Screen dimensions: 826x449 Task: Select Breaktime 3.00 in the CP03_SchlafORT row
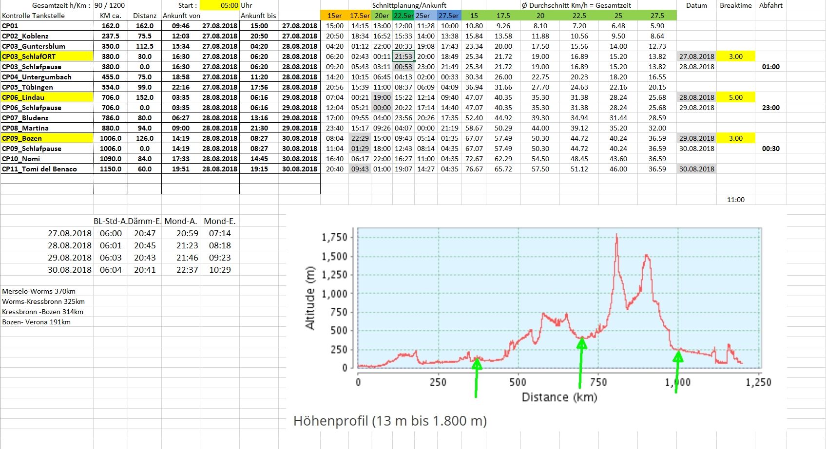click(x=735, y=56)
